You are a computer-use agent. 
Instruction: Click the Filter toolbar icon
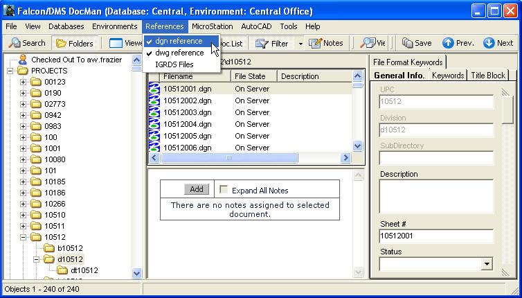262,43
